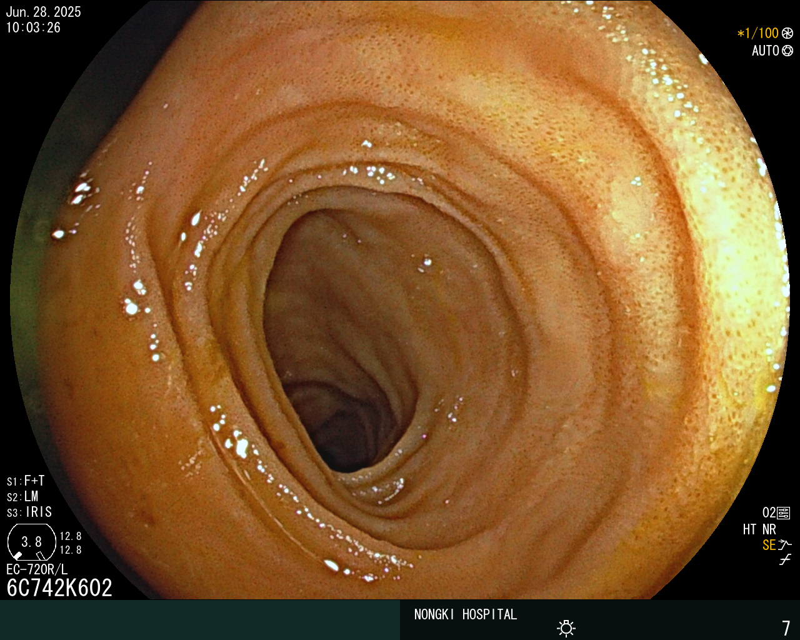Image resolution: width=800 pixels, height=640 pixels.
Task: Click the tone curve icon below SE
Action: click(x=785, y=560)
